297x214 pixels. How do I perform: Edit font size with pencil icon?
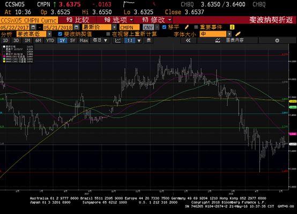tap(238, 34)
